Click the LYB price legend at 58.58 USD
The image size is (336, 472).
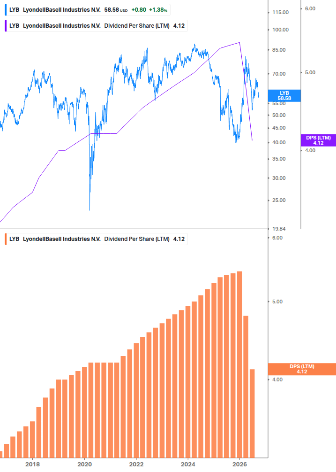tap(87, 10)
